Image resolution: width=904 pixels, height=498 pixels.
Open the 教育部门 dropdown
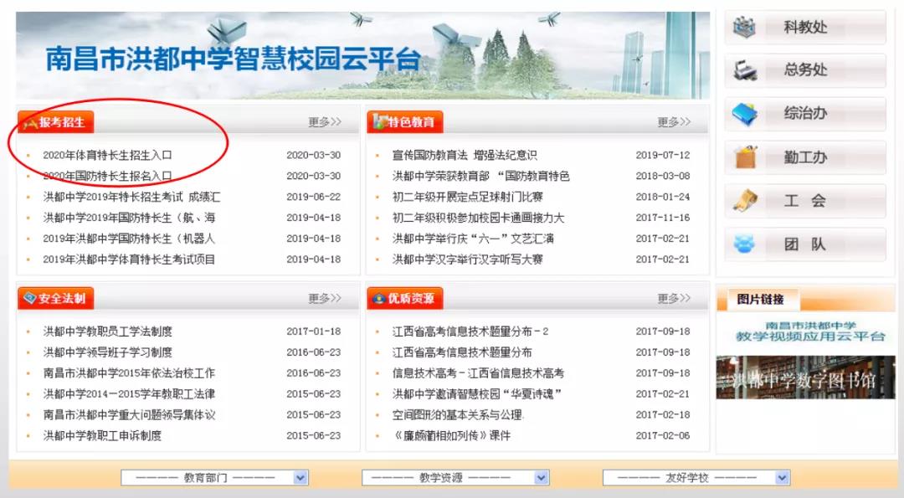(214, 478)
